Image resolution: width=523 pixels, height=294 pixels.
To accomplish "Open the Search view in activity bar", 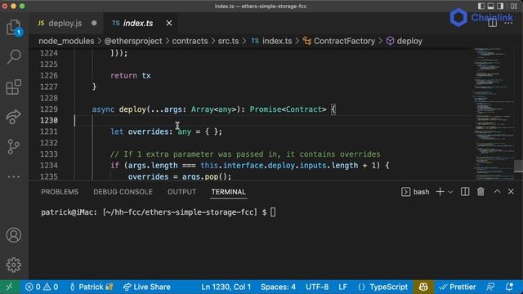I will pyautogui.click(x=14, y=57).
